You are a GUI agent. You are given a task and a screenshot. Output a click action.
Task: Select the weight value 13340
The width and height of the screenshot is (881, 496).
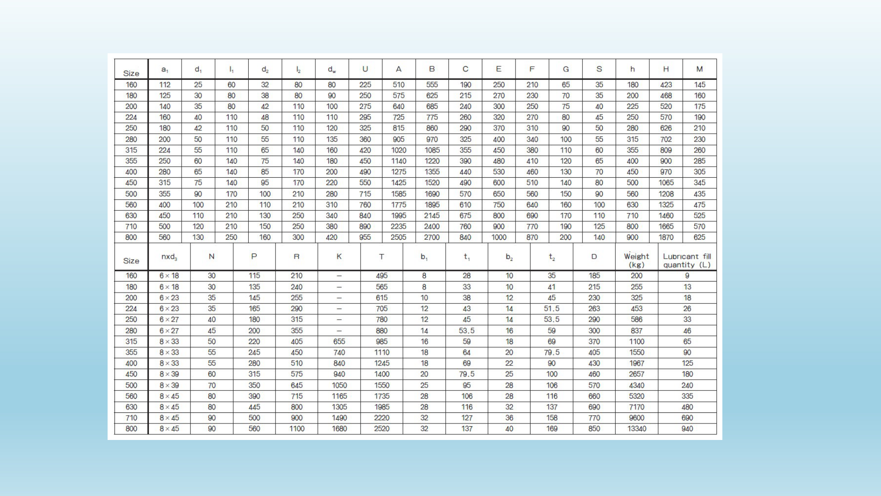(636, 428)
